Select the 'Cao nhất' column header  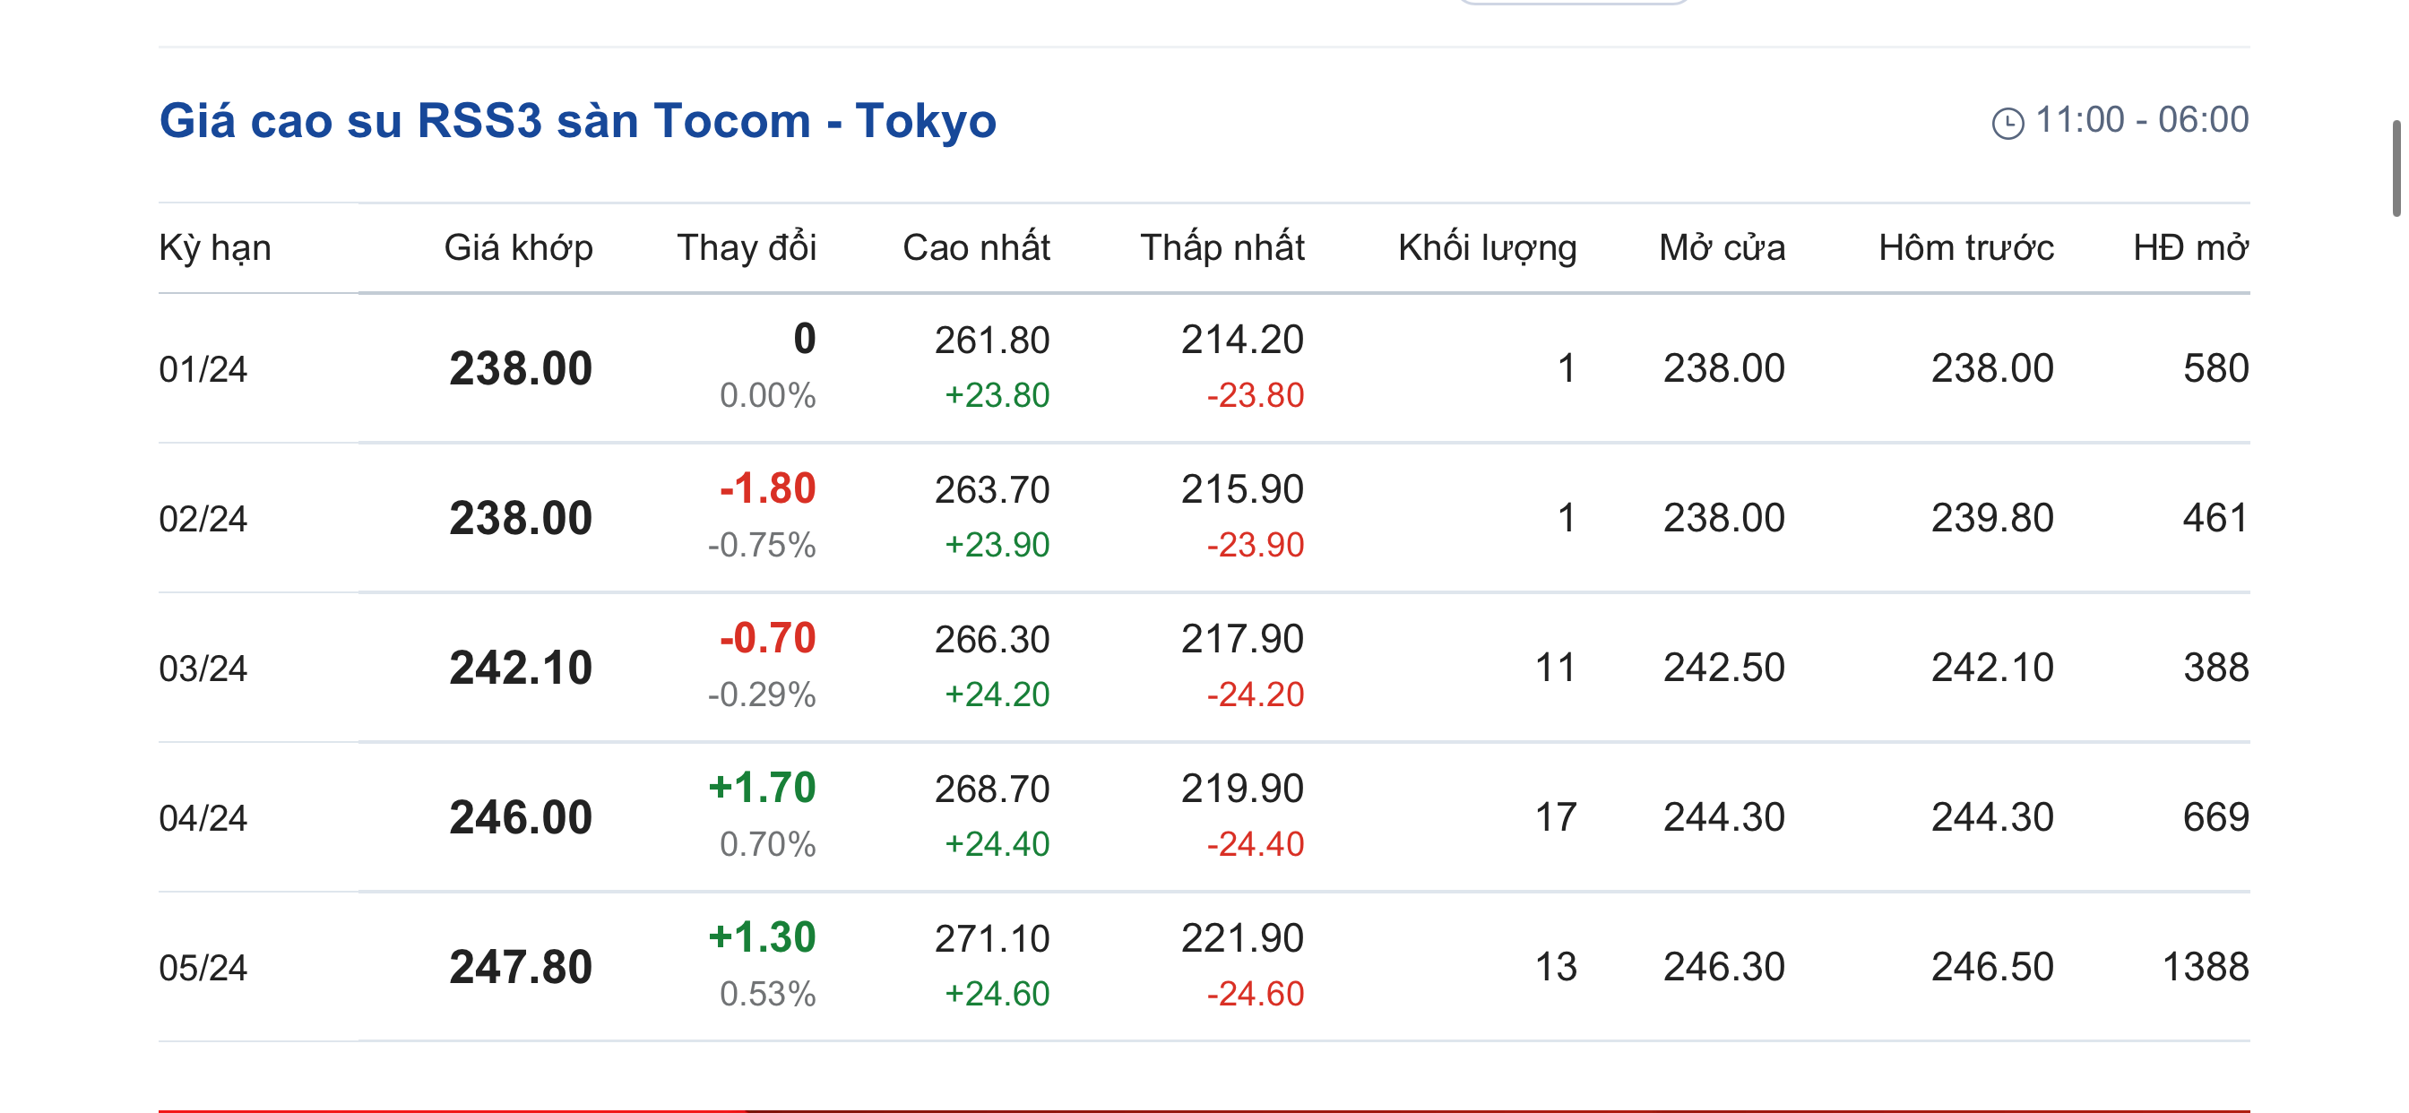pos(975,248)
